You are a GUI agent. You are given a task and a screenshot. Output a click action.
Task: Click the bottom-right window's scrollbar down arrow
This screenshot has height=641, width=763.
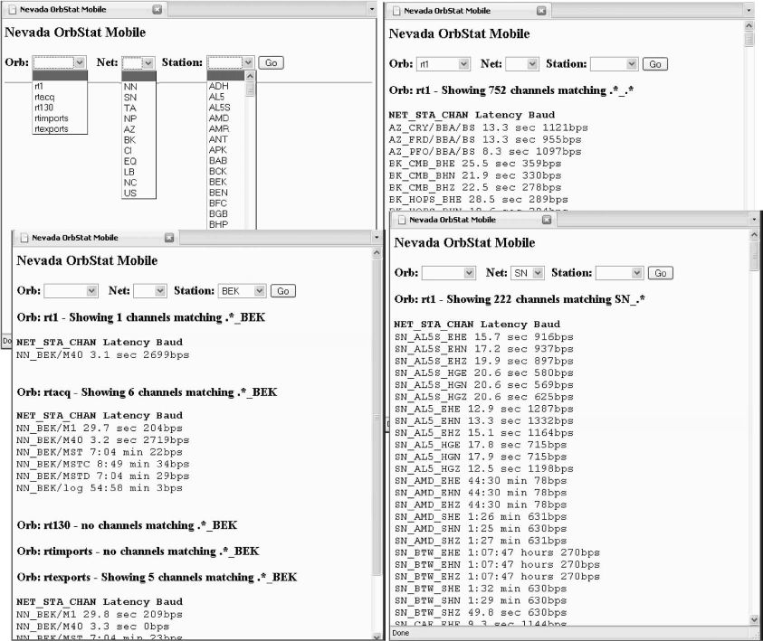point(754,619)
